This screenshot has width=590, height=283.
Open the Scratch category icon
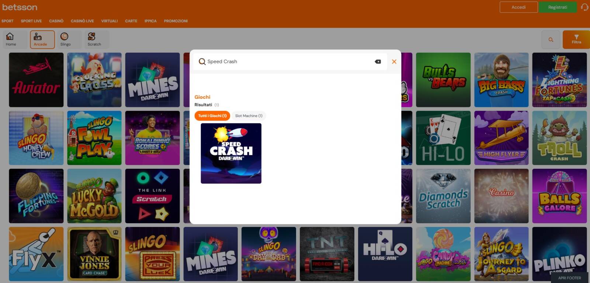(x=94, y=39)
